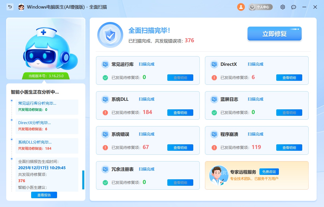View DirectX details with 查看明细

point(289,78)
